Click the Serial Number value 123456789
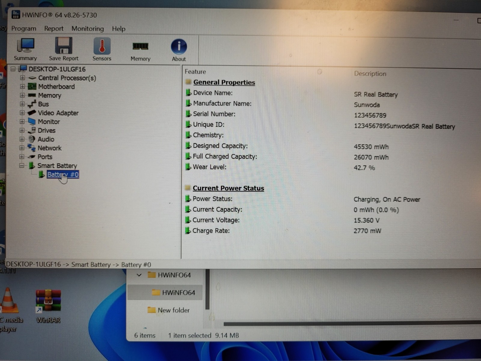 click(x=370, y=116)
